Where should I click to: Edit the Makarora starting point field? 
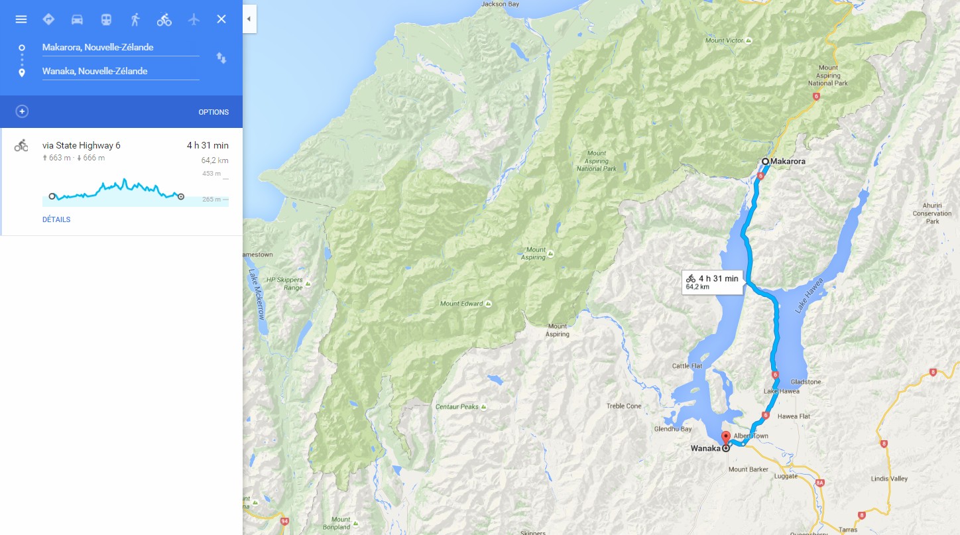pos(121,48)
